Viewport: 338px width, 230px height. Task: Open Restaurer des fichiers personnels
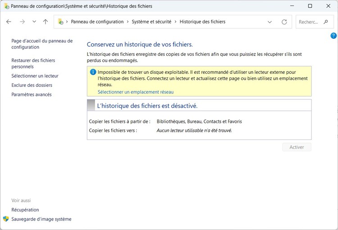click(x=33, y=63)
